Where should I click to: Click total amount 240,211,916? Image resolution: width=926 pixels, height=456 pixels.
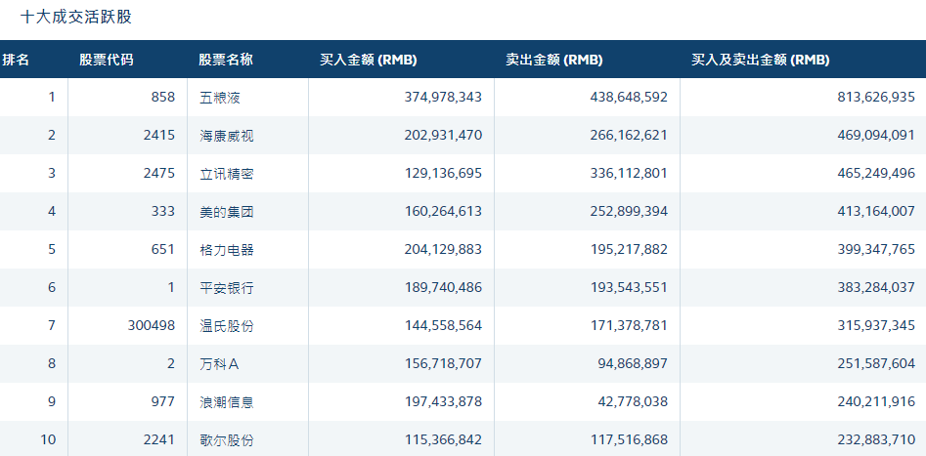(x=876, y=401)
